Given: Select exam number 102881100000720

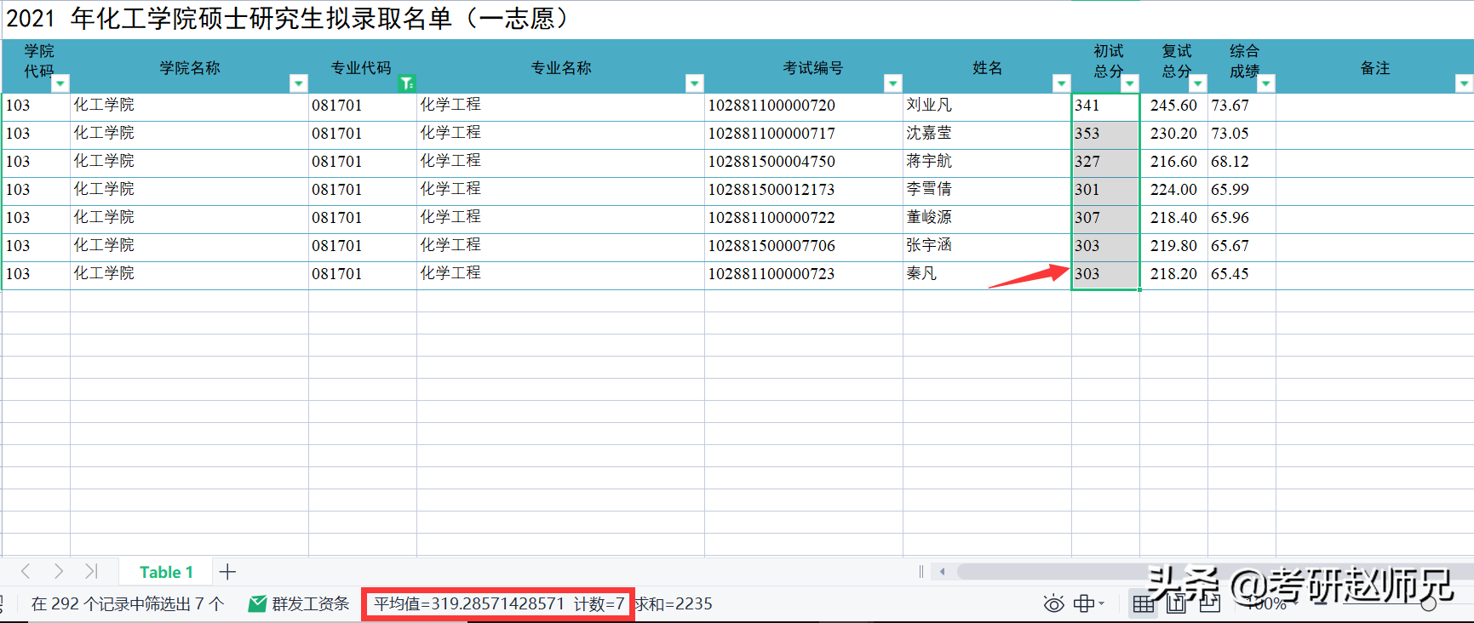Looking at the screenshot, I should click(804, 106).
